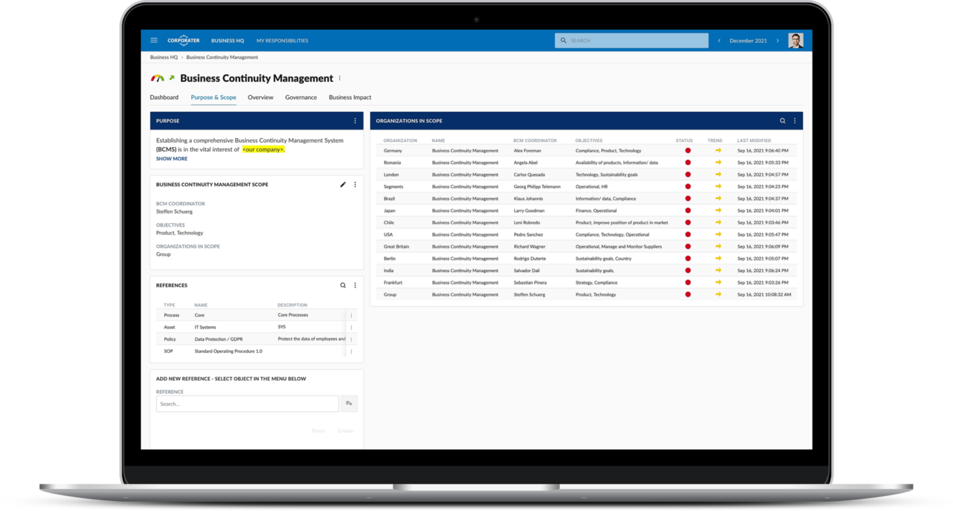Open the three-dot menu of the Purpose panel
The width and height of the screenshot is (953, 511).
pyautogui.click(x=356, y=120)
